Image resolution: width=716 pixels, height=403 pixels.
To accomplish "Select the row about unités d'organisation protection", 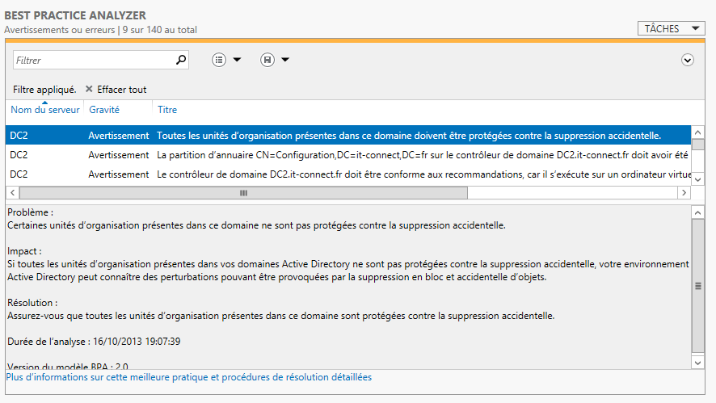I will (x=348, y=136).
